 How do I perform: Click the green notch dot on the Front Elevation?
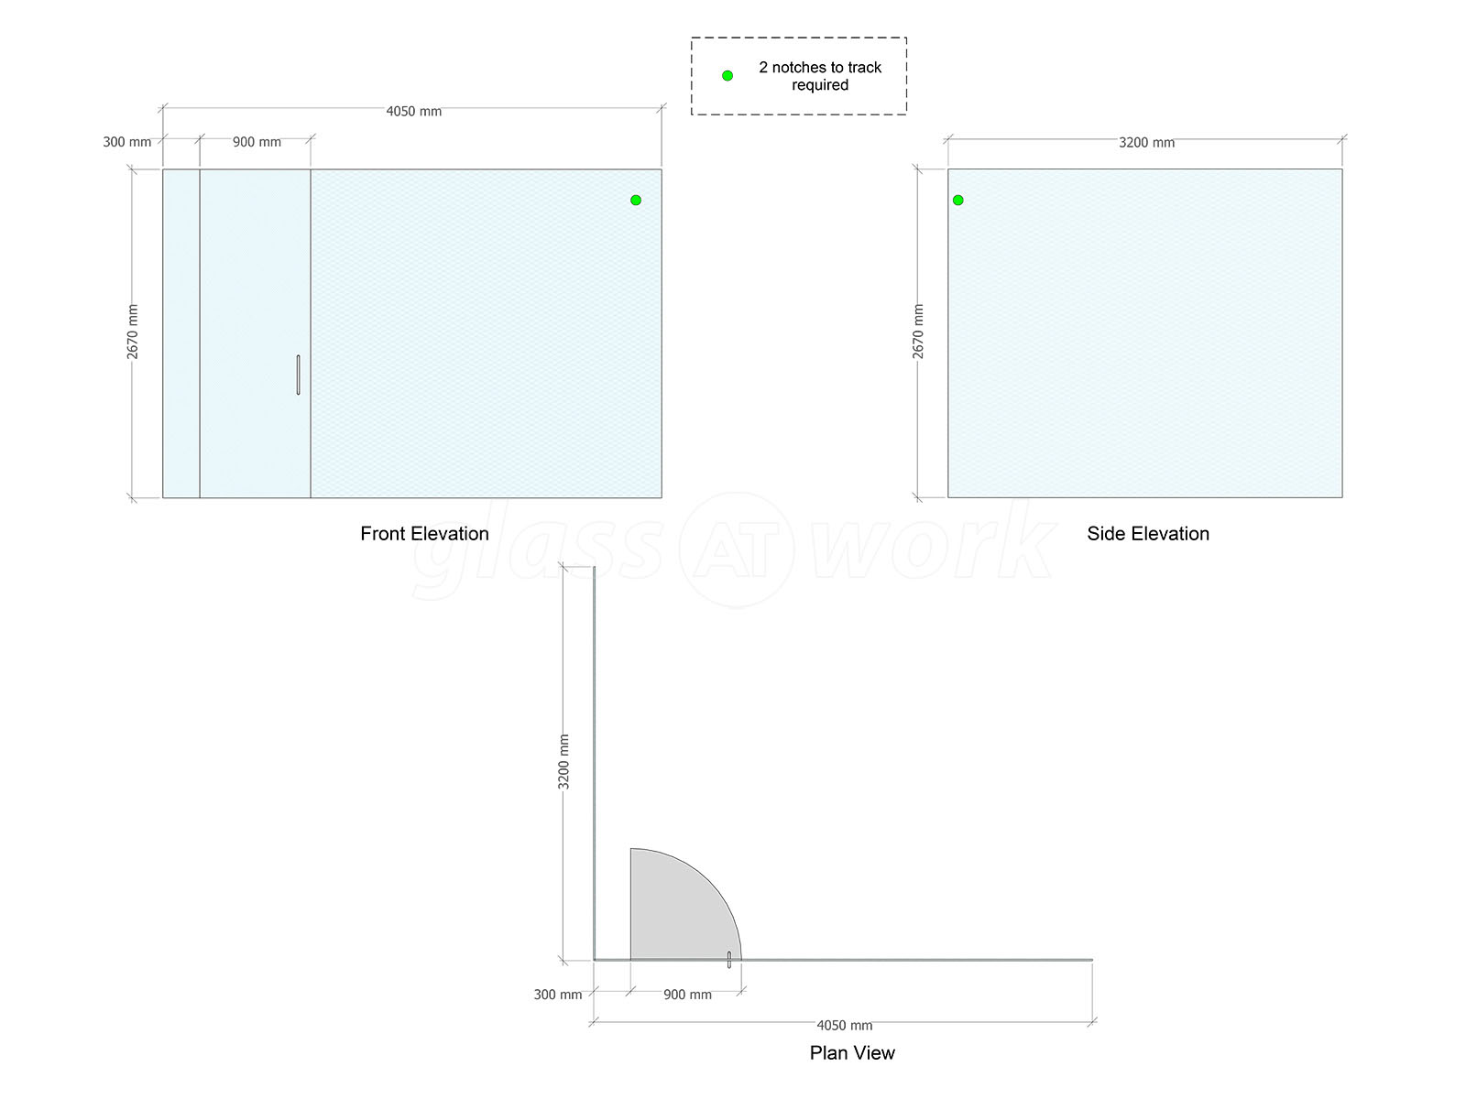click(636, 200)
